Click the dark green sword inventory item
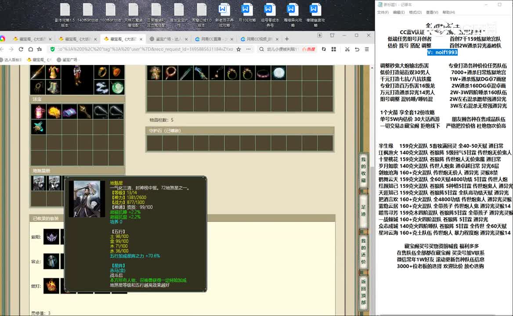The width and height of the screenshot is (513, 316). 185,73
